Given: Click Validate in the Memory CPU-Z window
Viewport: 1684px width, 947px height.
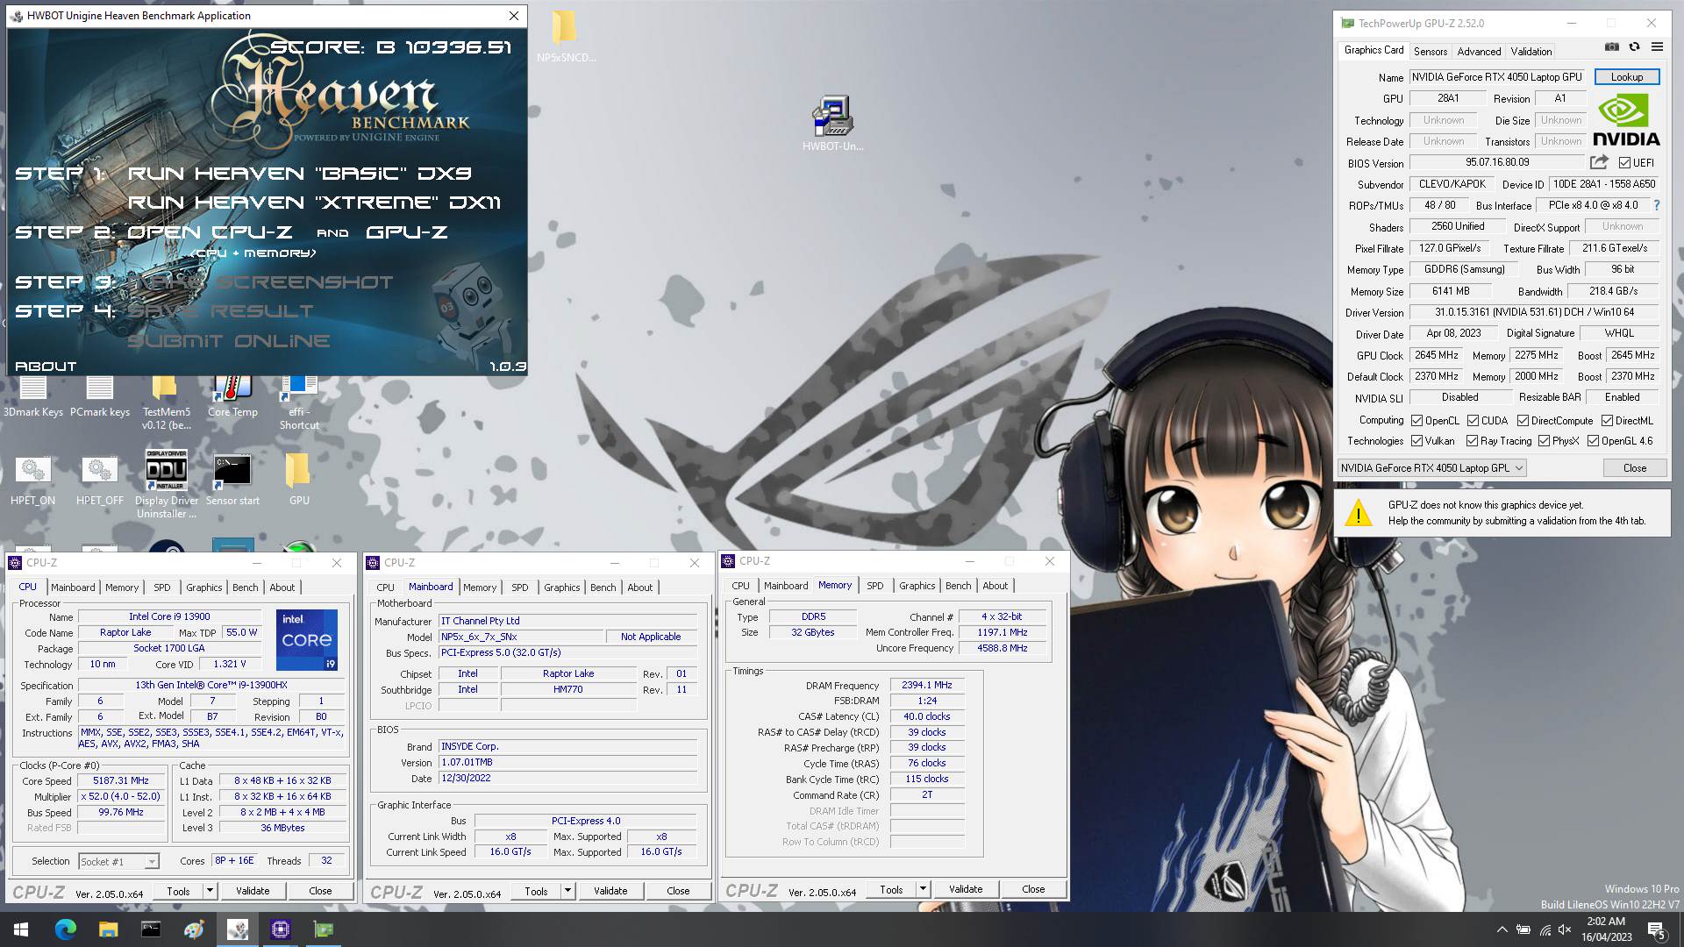Looking at the screenshot, I should tap(966, 889).
